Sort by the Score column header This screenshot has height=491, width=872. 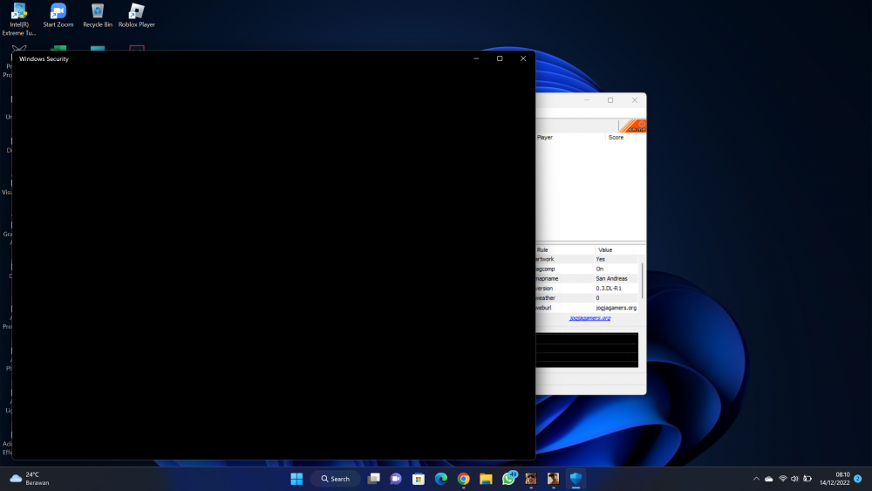[x=621, y=137]
